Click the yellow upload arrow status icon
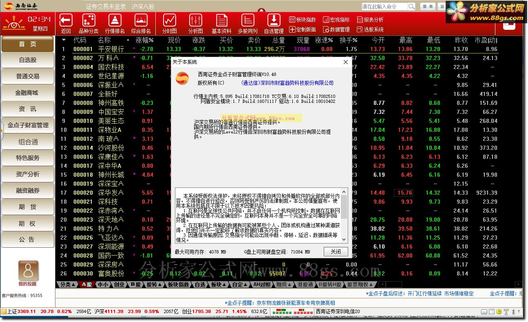 (499, 312)
